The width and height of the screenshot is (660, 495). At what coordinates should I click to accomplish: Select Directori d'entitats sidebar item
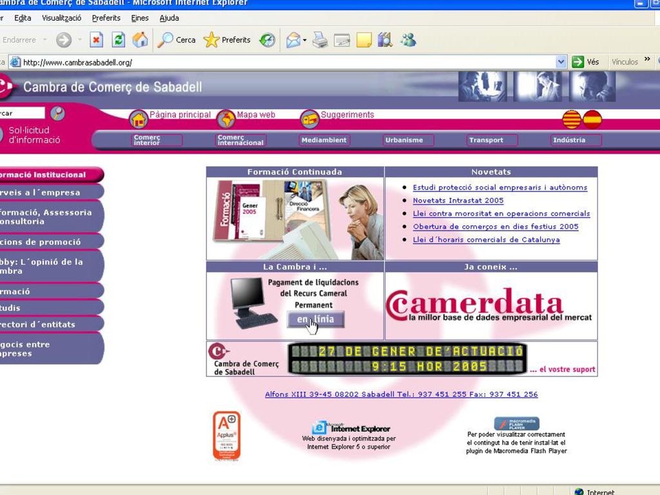pyautogui.click(x=52, y=324)
